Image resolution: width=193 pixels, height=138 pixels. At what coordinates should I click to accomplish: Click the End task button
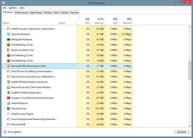point(181,132)
